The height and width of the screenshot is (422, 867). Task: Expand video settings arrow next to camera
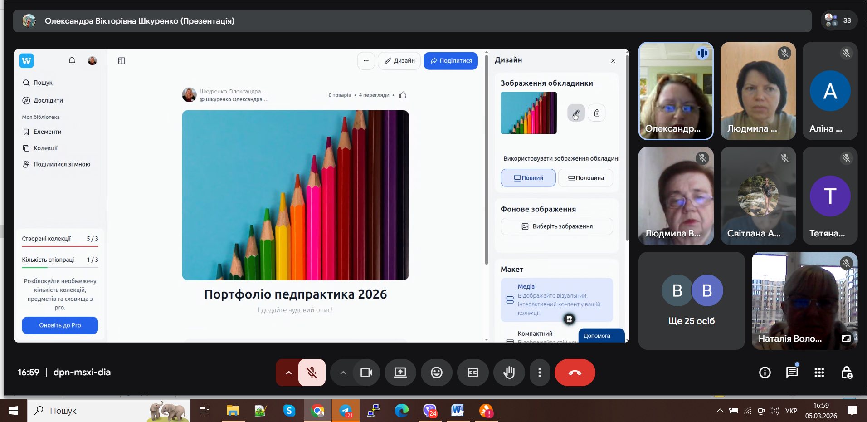click(343, 373)
